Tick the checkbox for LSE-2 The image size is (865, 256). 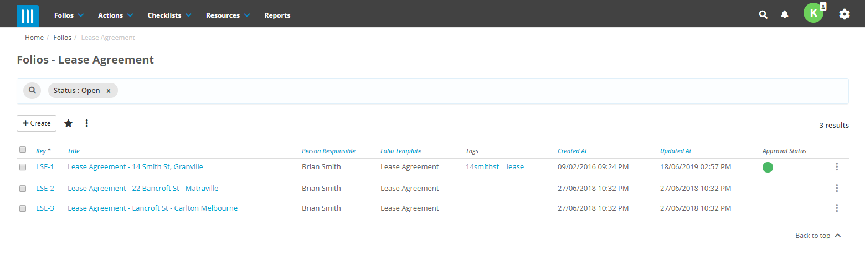tap(23, 189)
